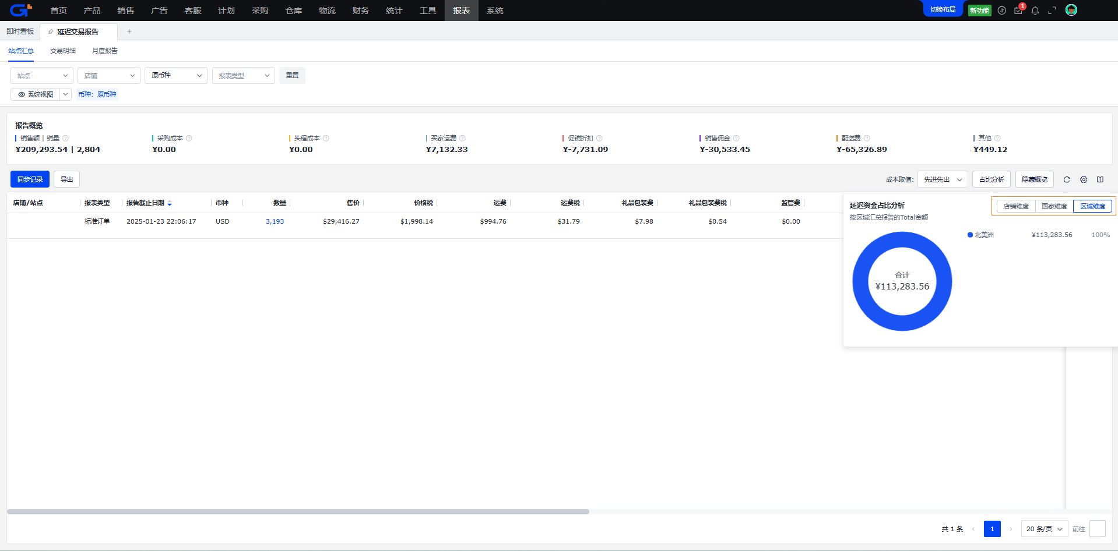Screen dimensions: 1118x551
Task: Switch to 月度报告 tab
Action: 105,51
